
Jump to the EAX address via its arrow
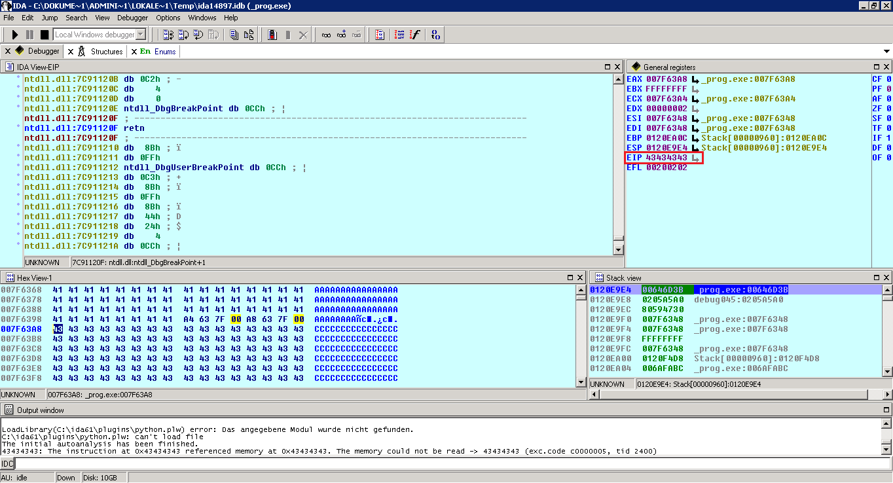(x=695, y=79)
